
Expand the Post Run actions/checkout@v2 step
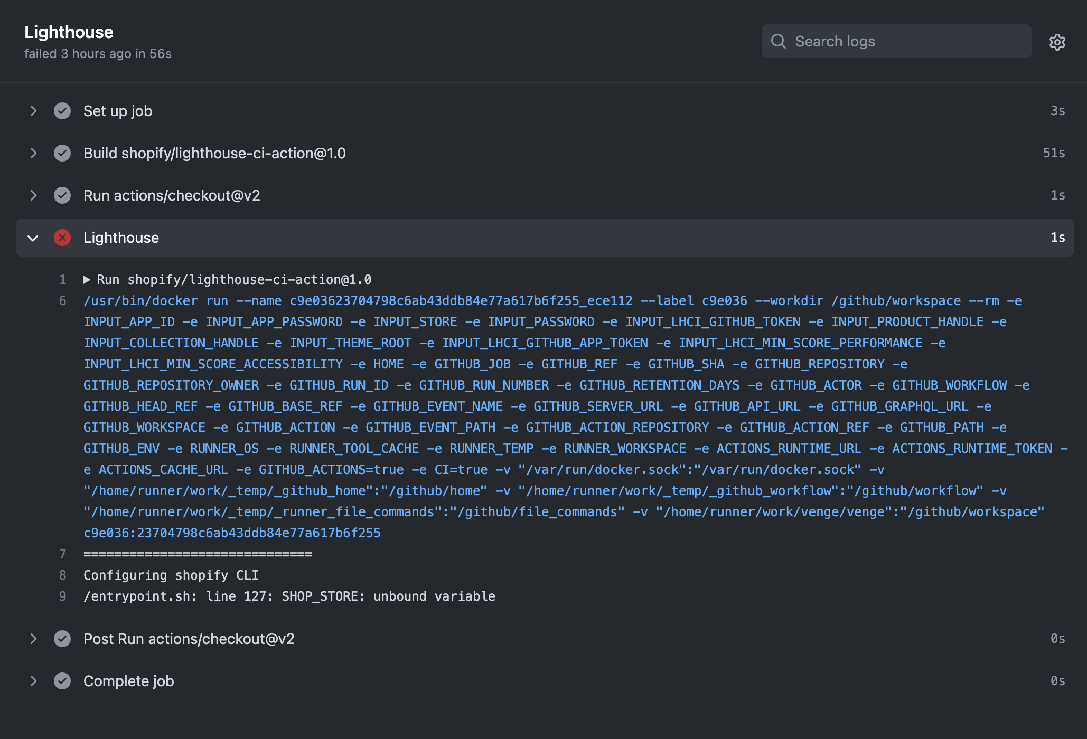[33, 639]
